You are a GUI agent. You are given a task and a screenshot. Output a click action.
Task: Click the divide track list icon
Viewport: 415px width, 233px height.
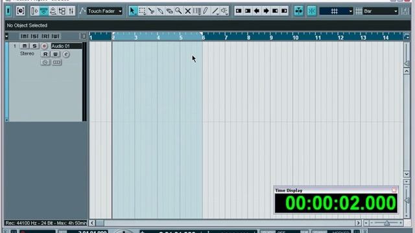[x=83, y=36]
